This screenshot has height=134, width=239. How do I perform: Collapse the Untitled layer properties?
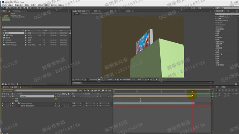tap(11, 96)
